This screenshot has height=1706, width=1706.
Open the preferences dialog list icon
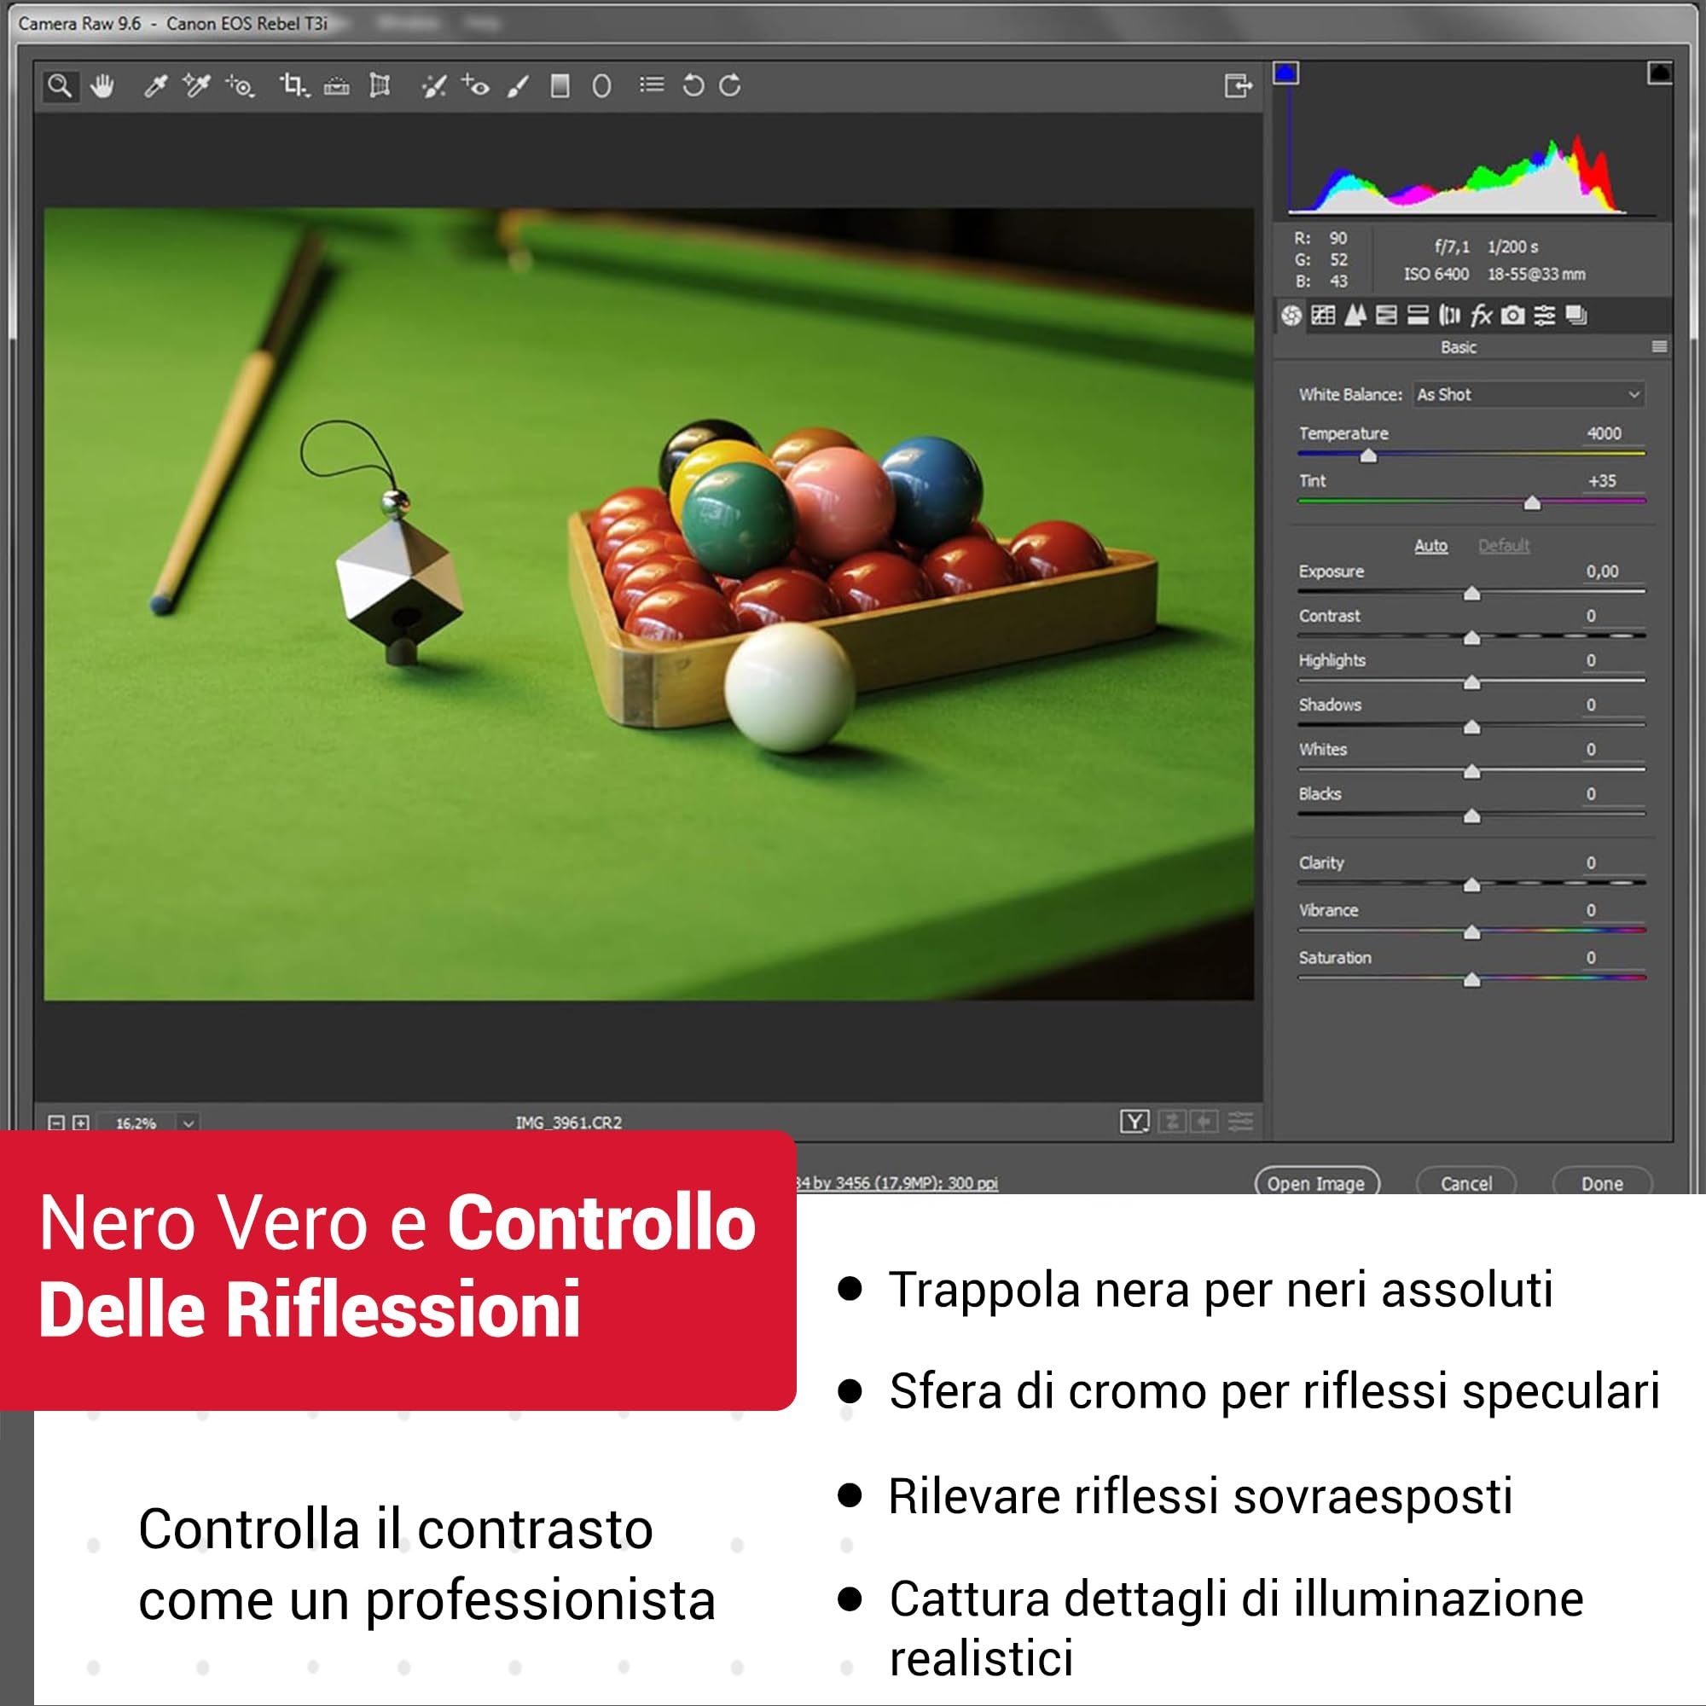(652, 84)
